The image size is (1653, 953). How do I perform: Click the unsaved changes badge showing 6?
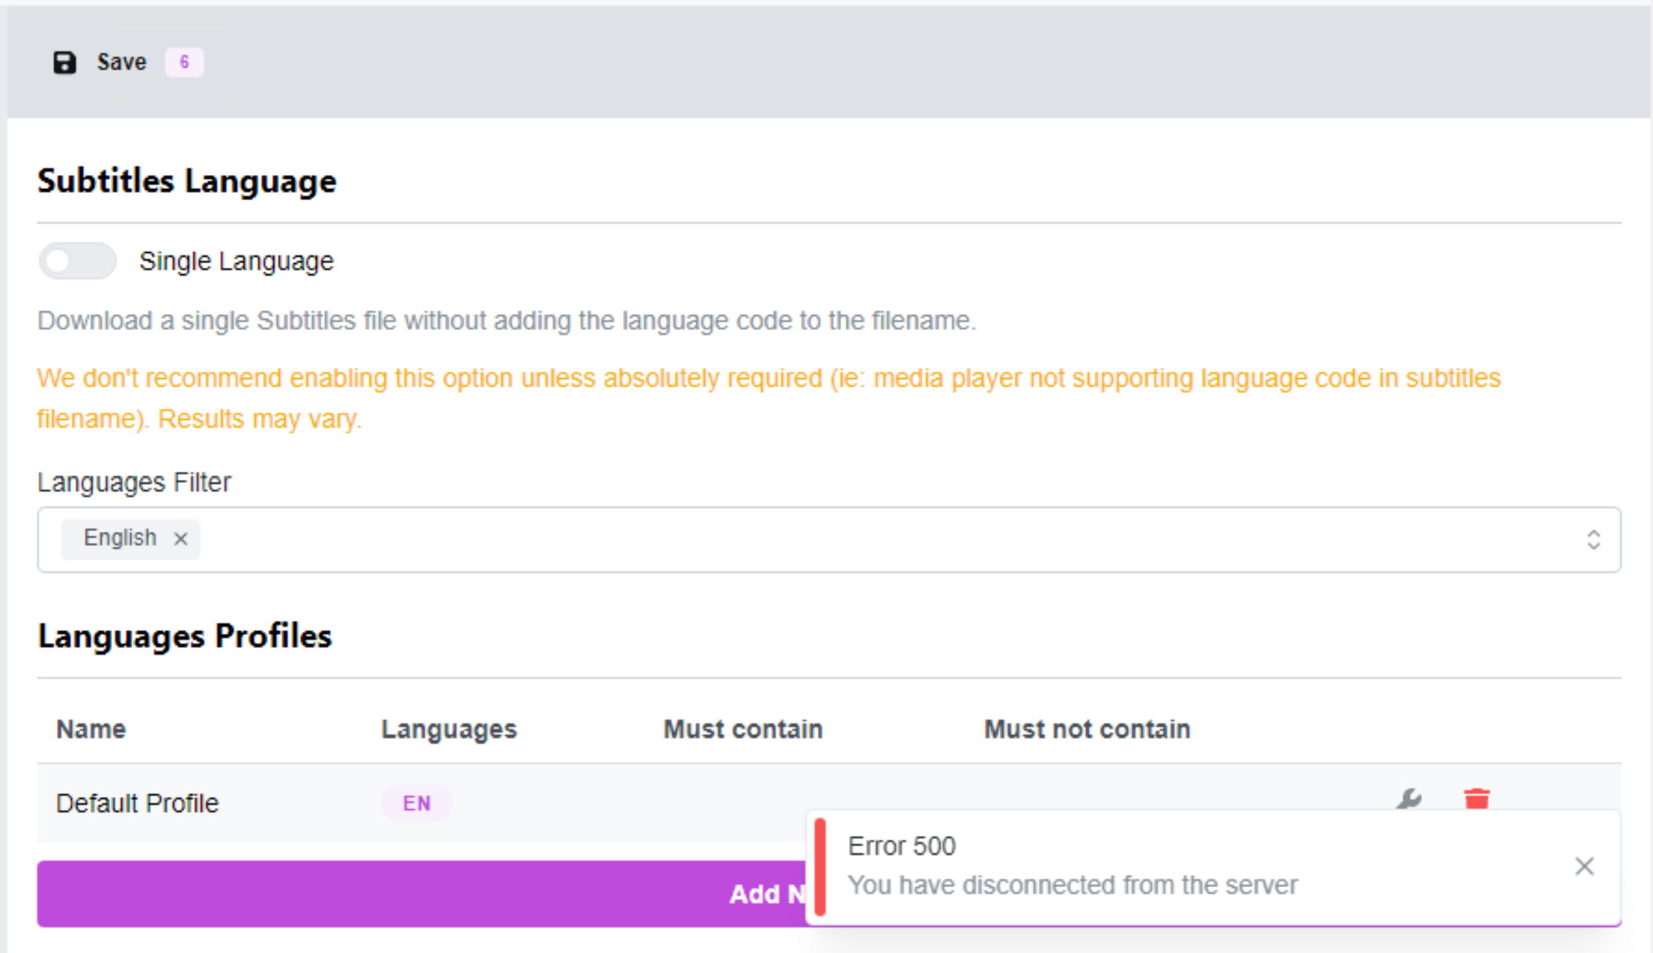[184, 63]
